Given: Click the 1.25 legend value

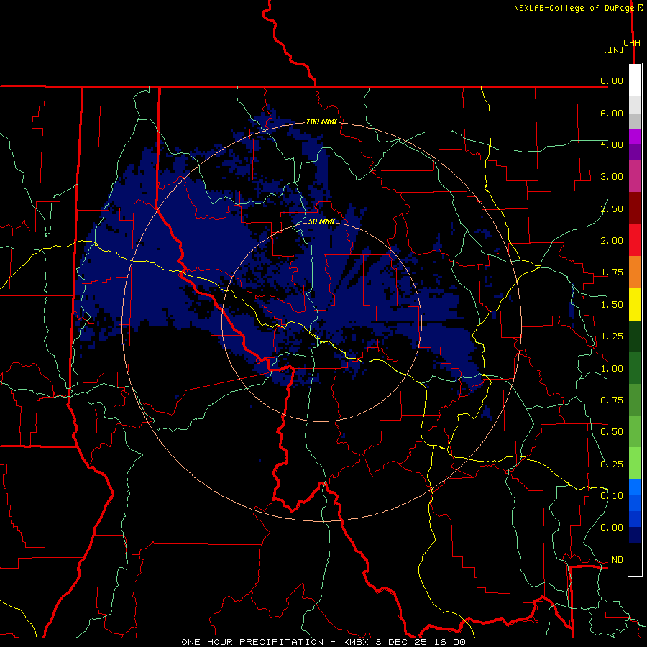Looking at the screenshot, I should pos(612,336).
